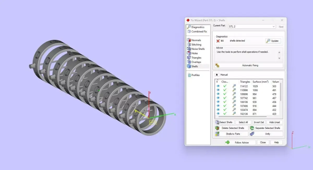The height and width of the screenshot is (170, 313).
Task: Click the shell list vertical scrollbar
Action: (281, 92)
